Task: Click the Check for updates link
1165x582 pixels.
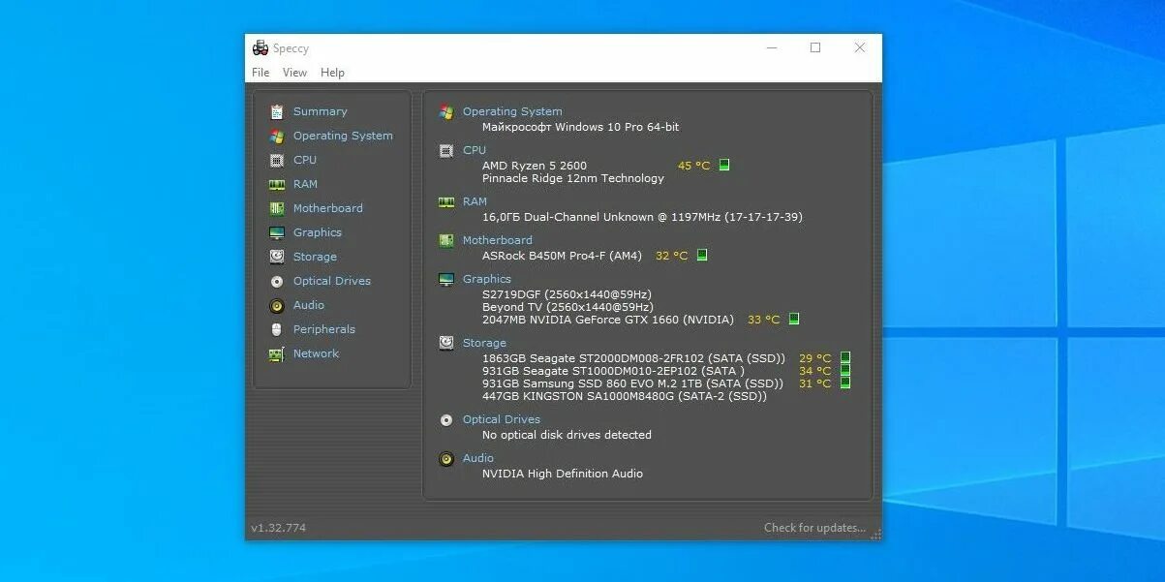Action: coord(814,528)
